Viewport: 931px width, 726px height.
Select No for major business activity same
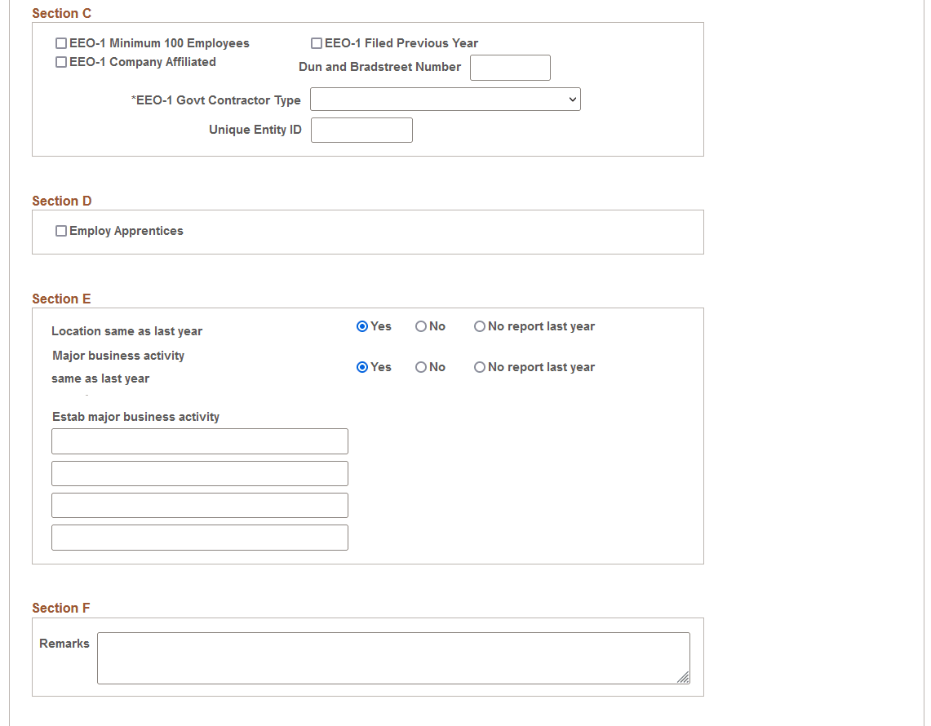pos(419,366)
